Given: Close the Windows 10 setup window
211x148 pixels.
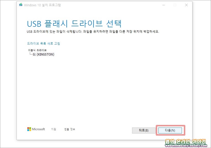Looking at the screenshot, I should tap(186, 5).
